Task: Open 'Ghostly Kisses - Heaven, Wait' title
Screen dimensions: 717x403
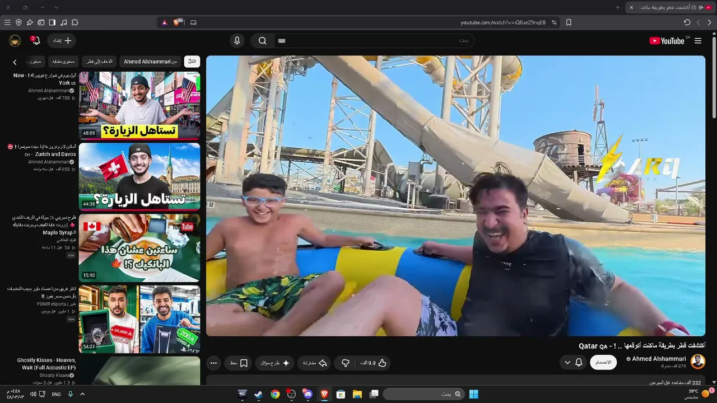Action: point(46,364)
